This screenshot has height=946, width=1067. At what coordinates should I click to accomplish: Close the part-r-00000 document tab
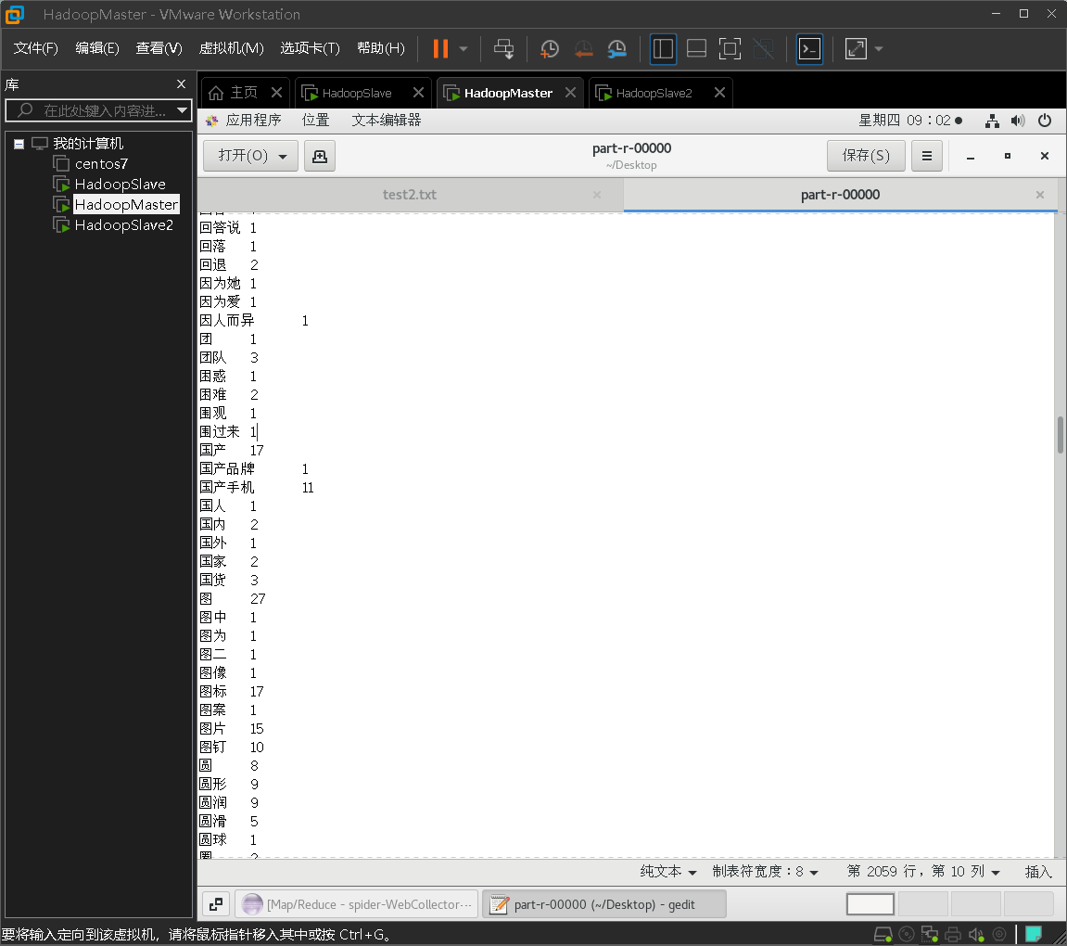coord(1040,195)
